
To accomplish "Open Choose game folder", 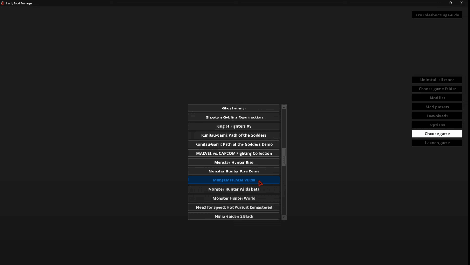I will point(437,89).
